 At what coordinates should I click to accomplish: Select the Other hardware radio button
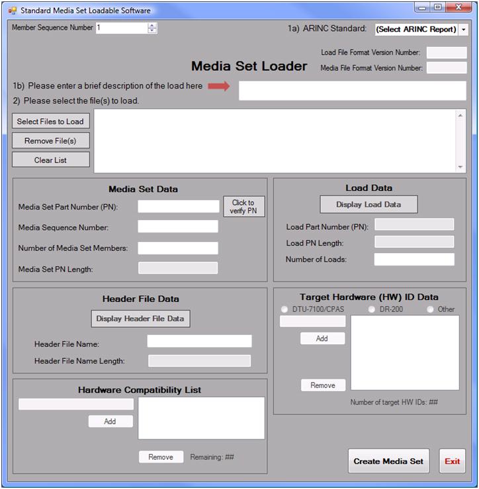[430, 309]
